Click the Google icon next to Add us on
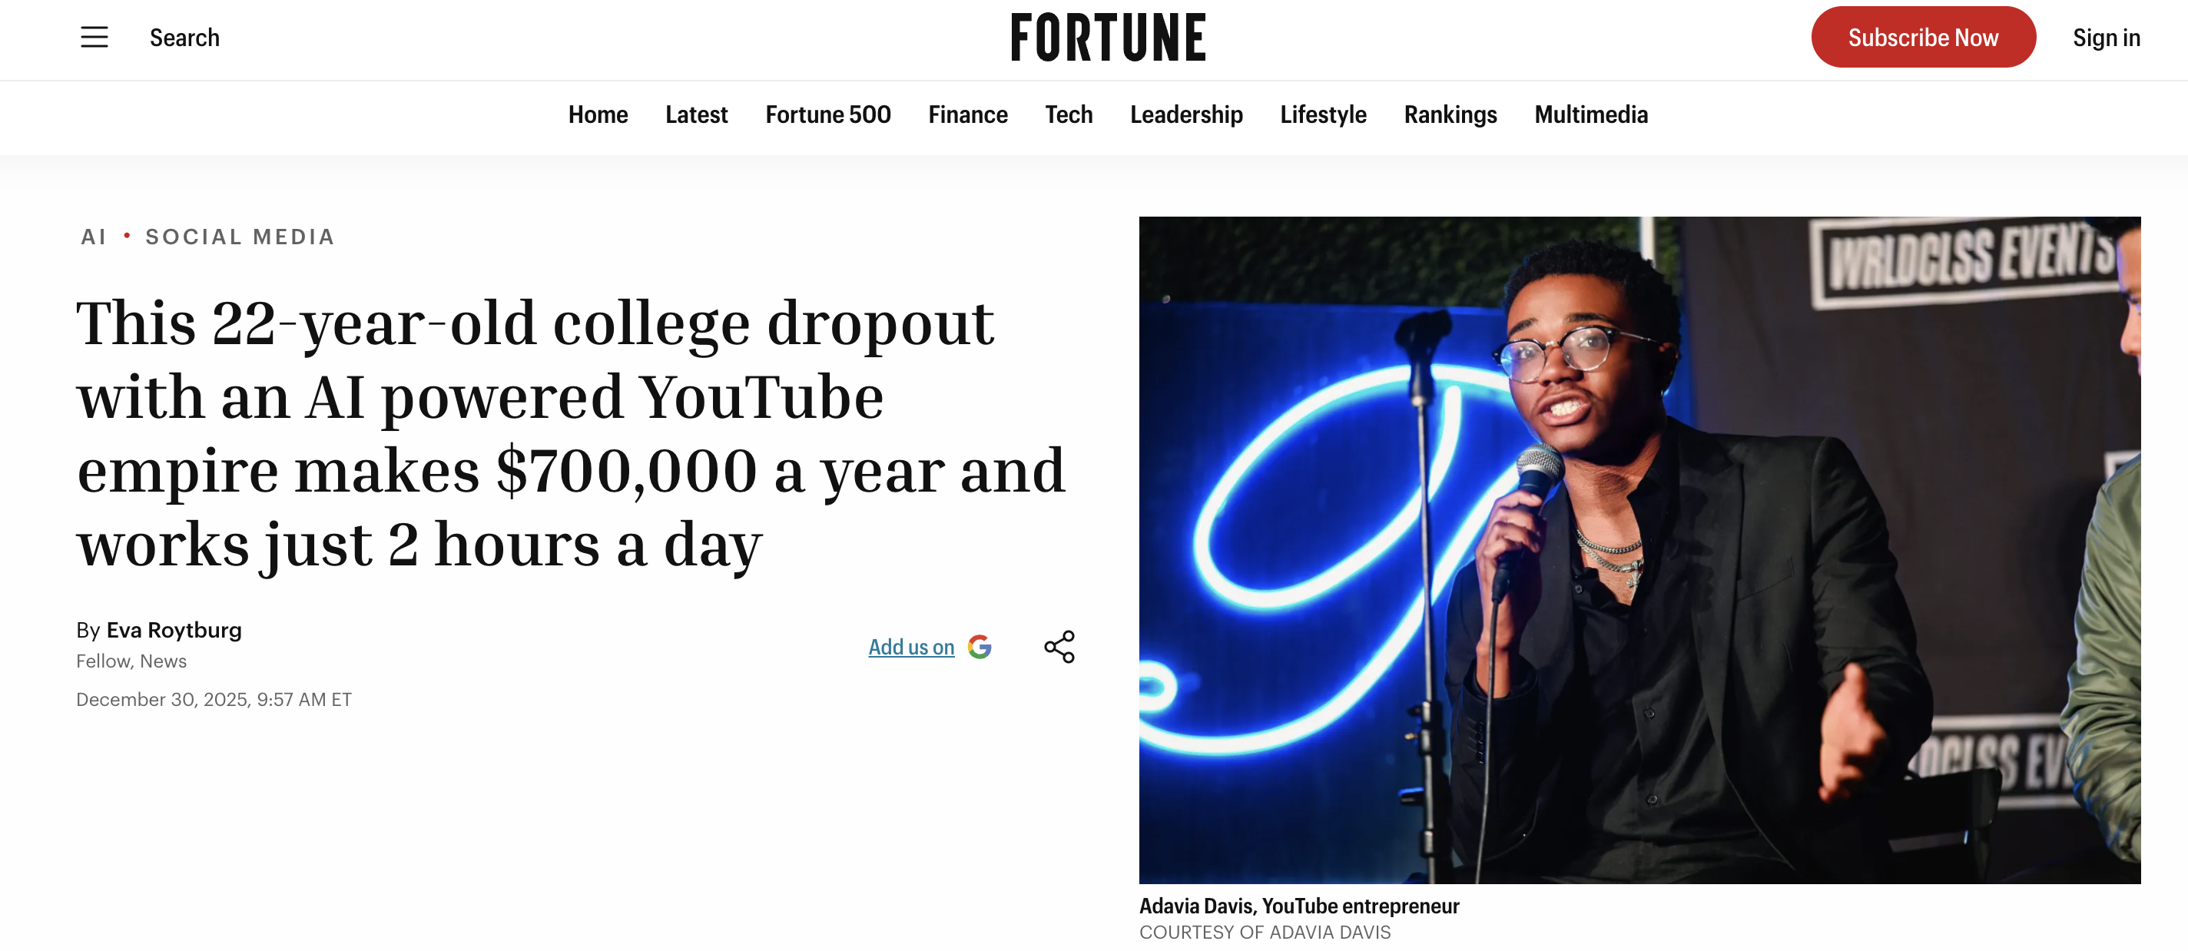This screenshot has width=2188, height=951. click(x=980, y=646)
